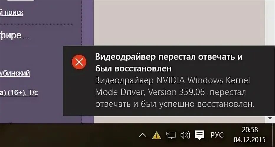The width and height of the screenshot is (275, 147).
Task: Click the white text "фире…" in sidebar
Action: point(14,35)
